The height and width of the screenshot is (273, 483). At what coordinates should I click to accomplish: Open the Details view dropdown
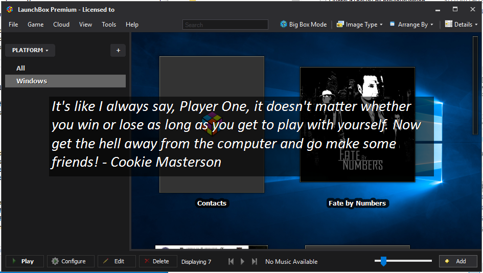(x=461, y=25)
